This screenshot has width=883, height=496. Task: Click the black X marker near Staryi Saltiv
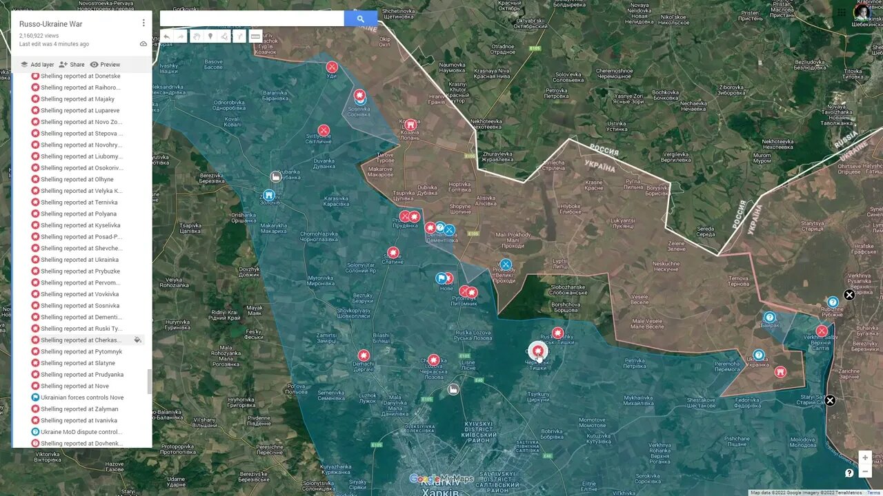click(830, 400)
